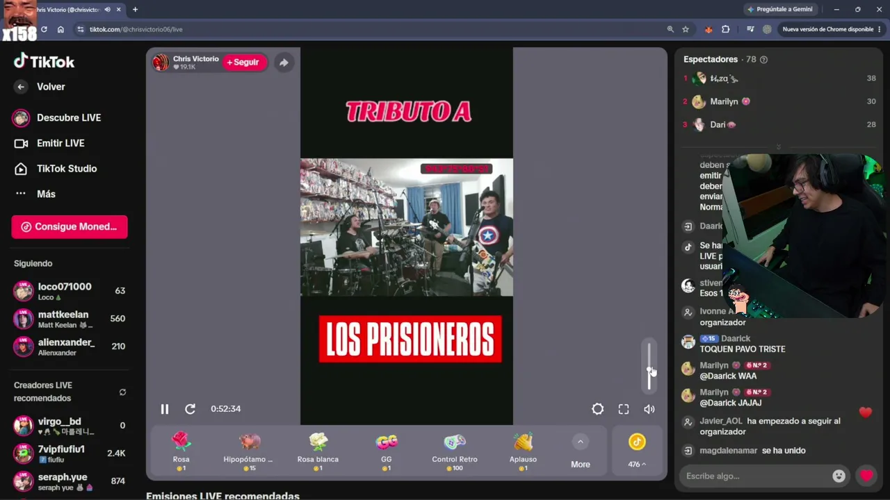The width and height of the screenshot is (890, 500).
Task: Send the Control Retro gift
Action: pos(455,451)
